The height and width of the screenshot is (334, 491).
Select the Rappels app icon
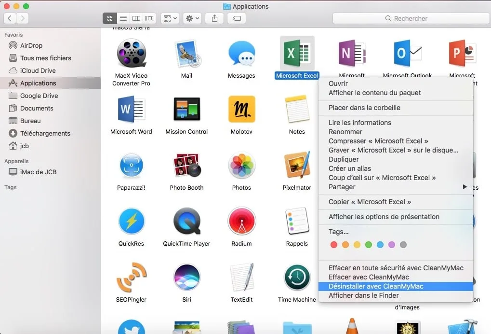[x=297, y=221]
